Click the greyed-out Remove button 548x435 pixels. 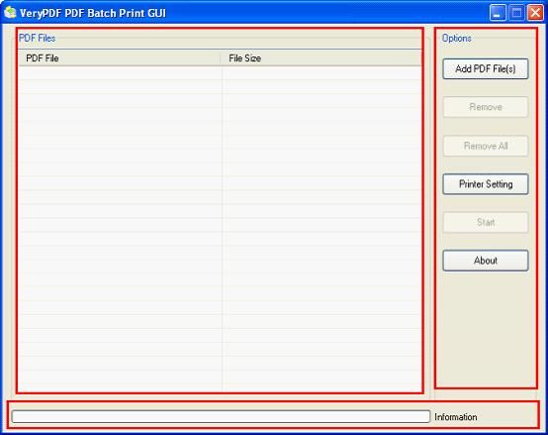point(486,107)
